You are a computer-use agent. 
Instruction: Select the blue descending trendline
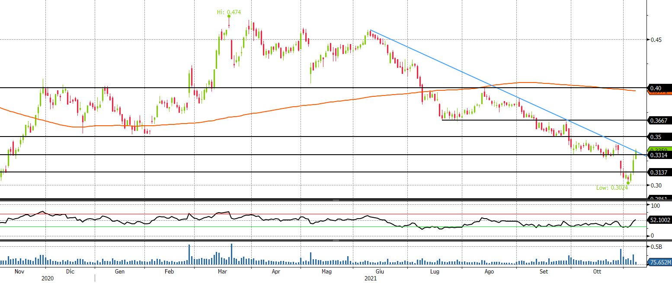508,92
